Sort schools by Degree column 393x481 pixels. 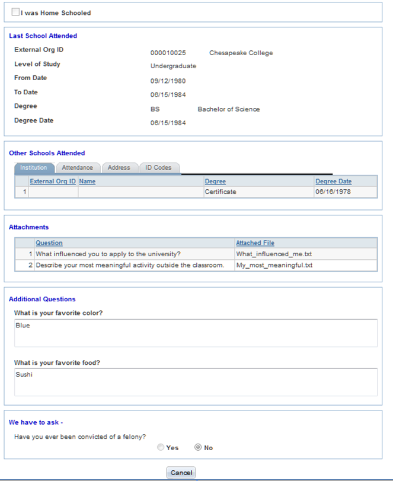click(215, 181)
